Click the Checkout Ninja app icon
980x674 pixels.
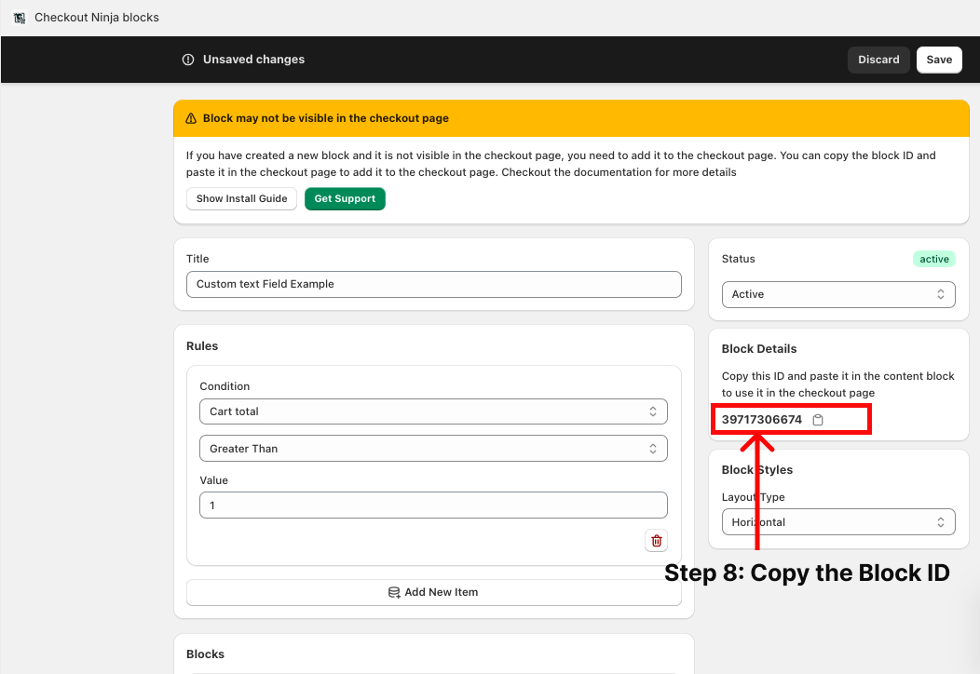pyautogui.click(x=19, y=18)
